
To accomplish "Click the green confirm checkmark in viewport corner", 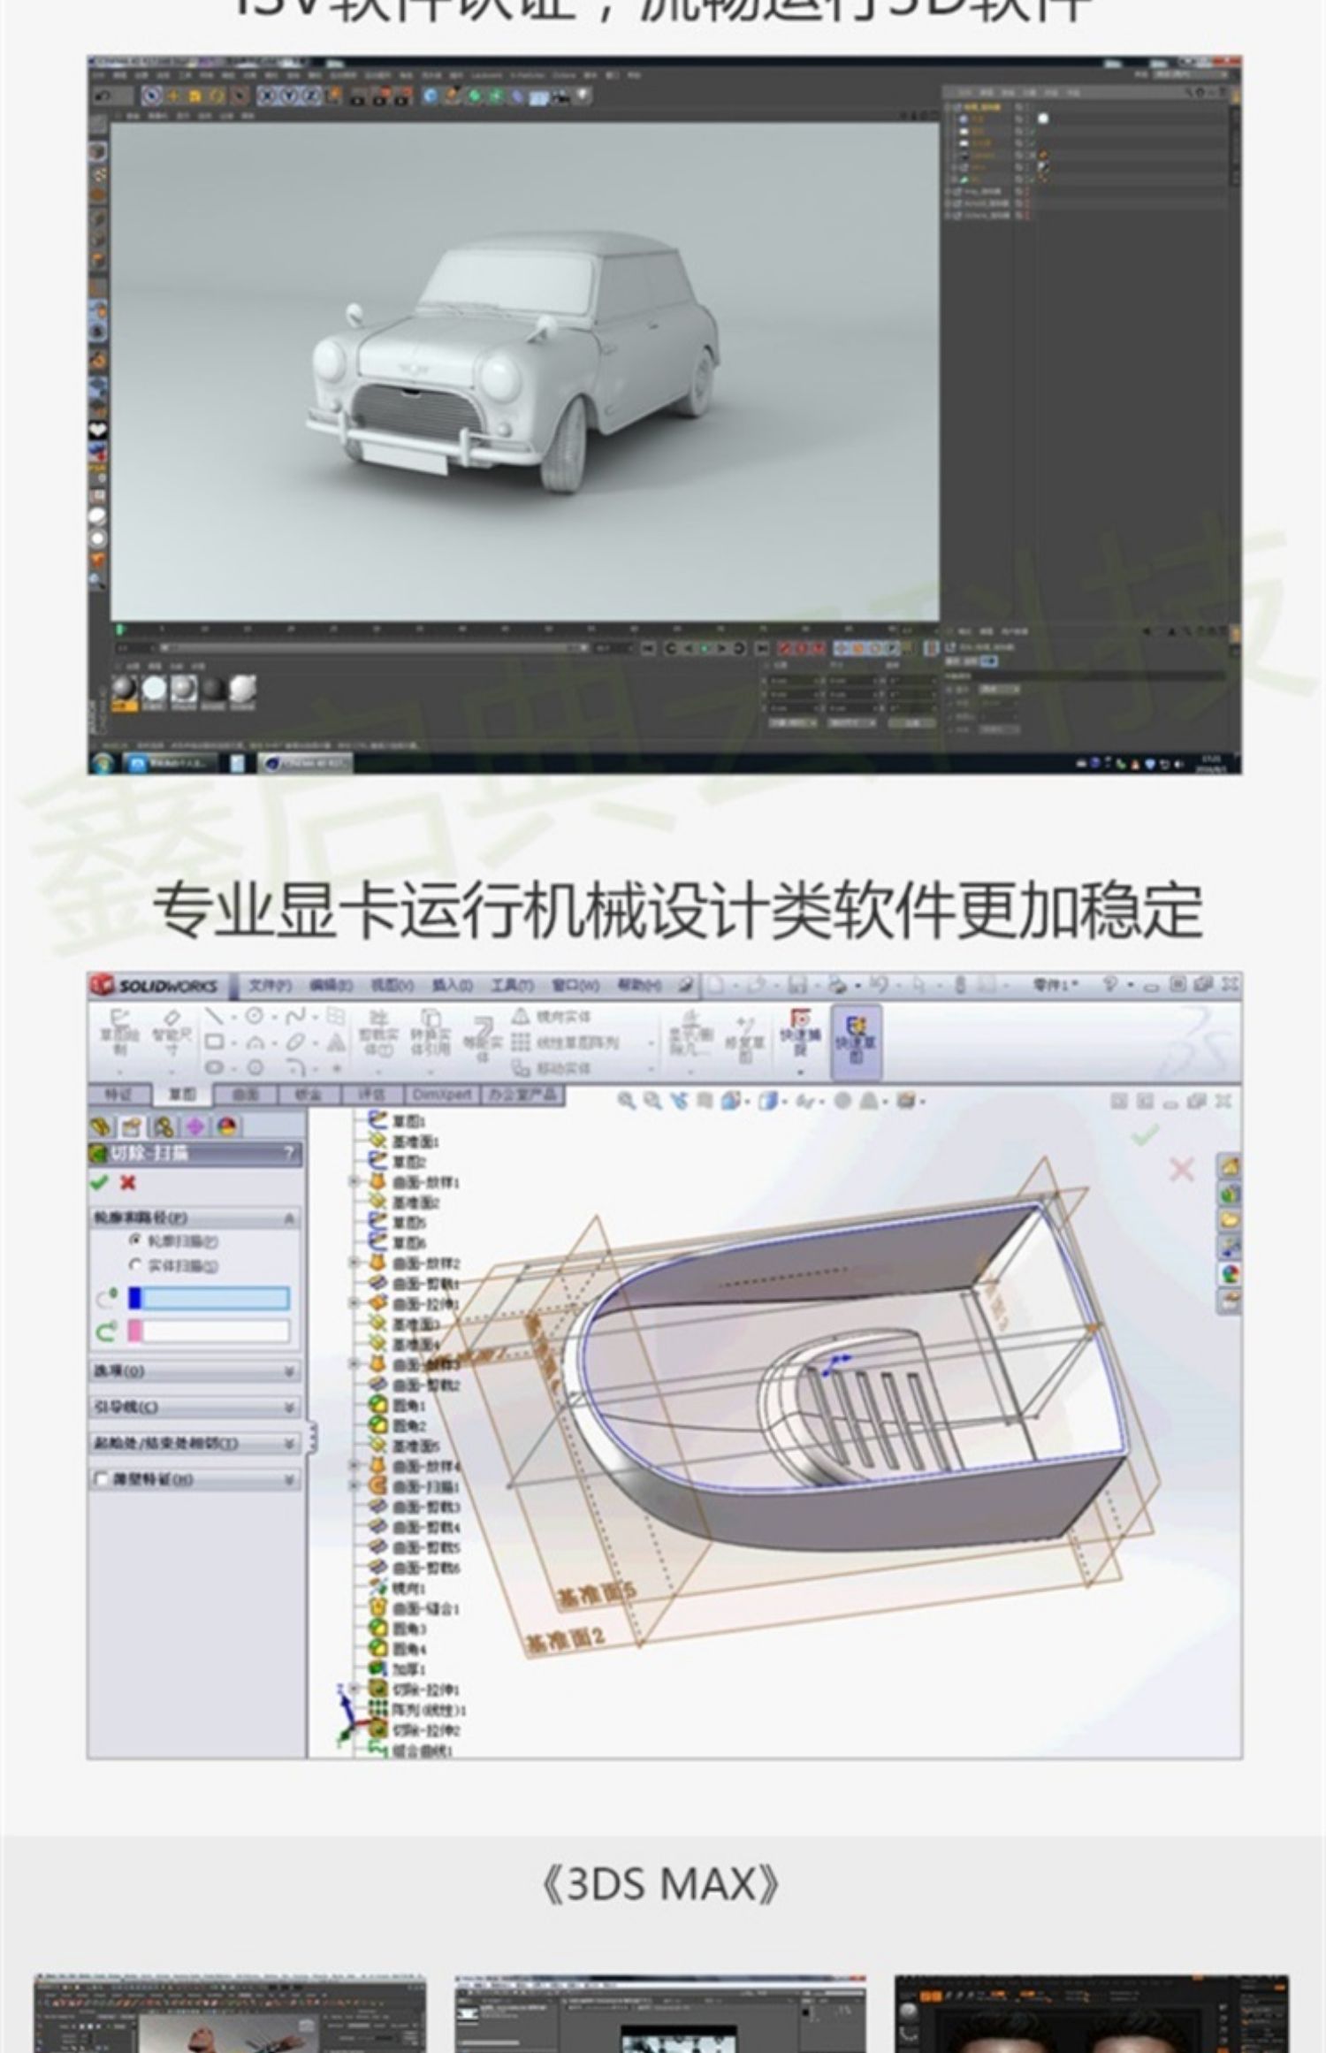I will (1145, 1133).
